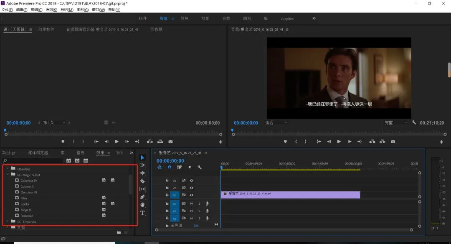Open the Effects panel menu
This screenshot has width=451, height=244.
coord(109,153)
